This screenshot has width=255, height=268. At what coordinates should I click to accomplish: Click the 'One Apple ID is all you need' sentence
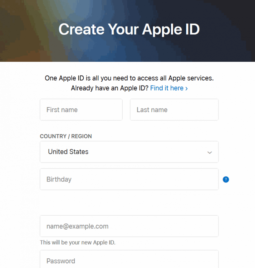click(129, 79)
